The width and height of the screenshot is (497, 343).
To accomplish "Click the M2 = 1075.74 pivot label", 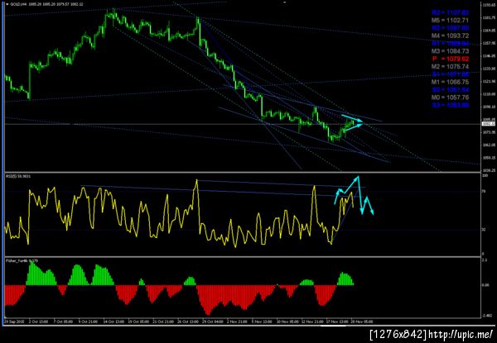I will pyautogui.click(x=450, y=67).
